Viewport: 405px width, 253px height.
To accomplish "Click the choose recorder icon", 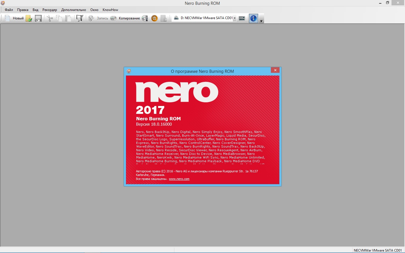I will coord(242,18).
